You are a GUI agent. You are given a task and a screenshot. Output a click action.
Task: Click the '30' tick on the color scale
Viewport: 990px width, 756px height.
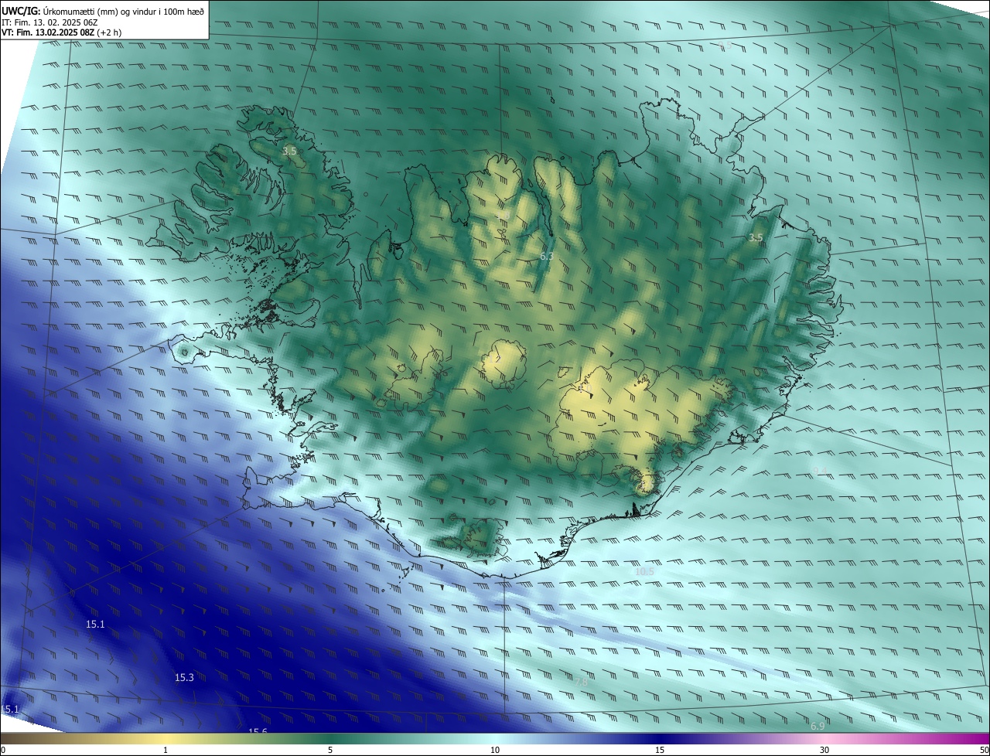(x=824, y=750)
